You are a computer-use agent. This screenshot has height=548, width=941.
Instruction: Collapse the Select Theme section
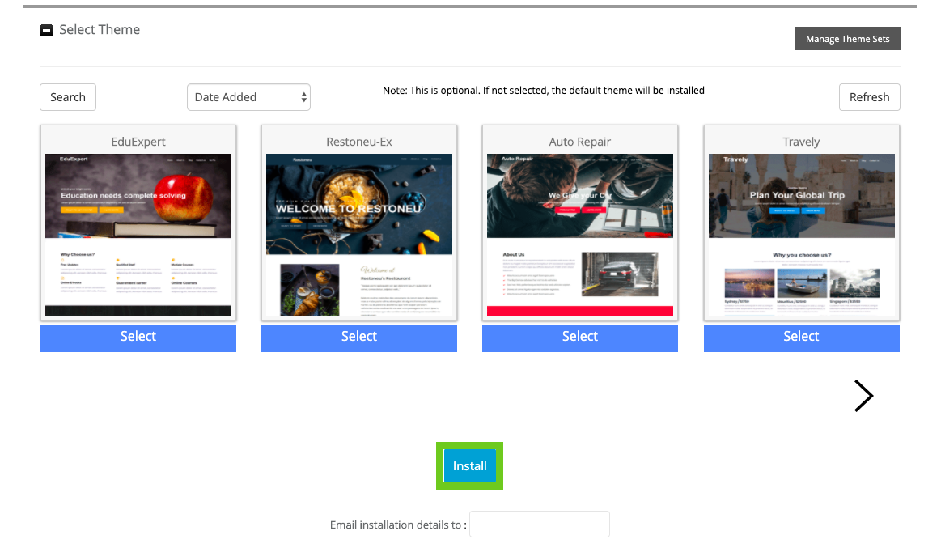46,30
